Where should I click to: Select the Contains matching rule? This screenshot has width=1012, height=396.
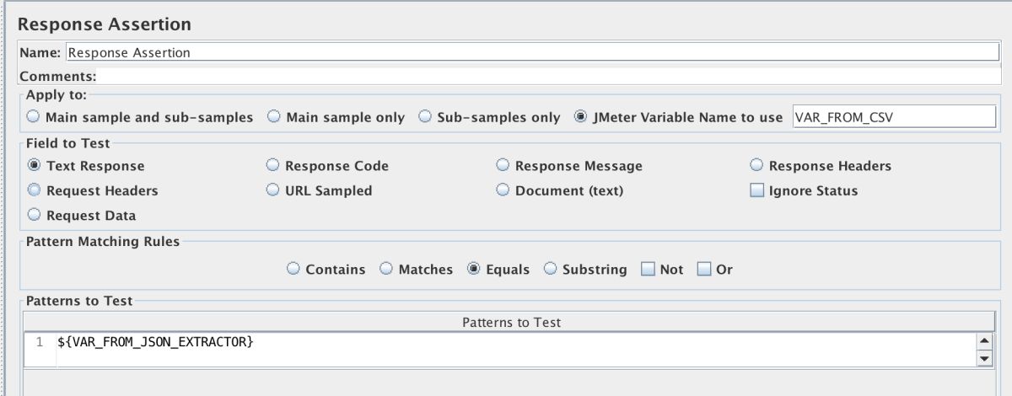293,270
